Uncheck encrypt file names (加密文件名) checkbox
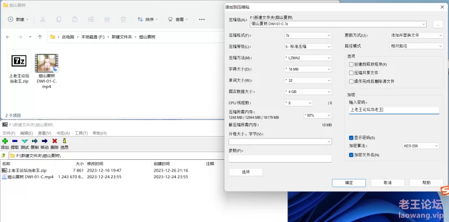Screen dimensions: 449x222 pyautogui.click(x=351, y=155)
